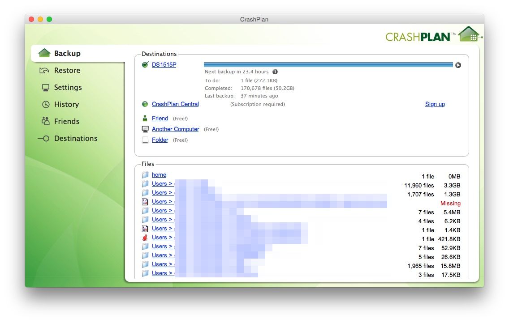This screenshot has height=323, width=509.
Task: Open the Users link in the 15.8MB row
Action: (x=162, y=264)
